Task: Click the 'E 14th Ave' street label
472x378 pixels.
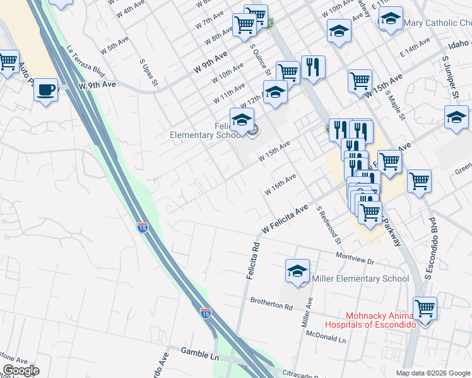Action: click(415, 47)
